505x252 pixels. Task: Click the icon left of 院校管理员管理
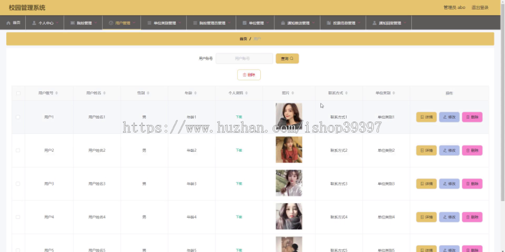[195, 23]
